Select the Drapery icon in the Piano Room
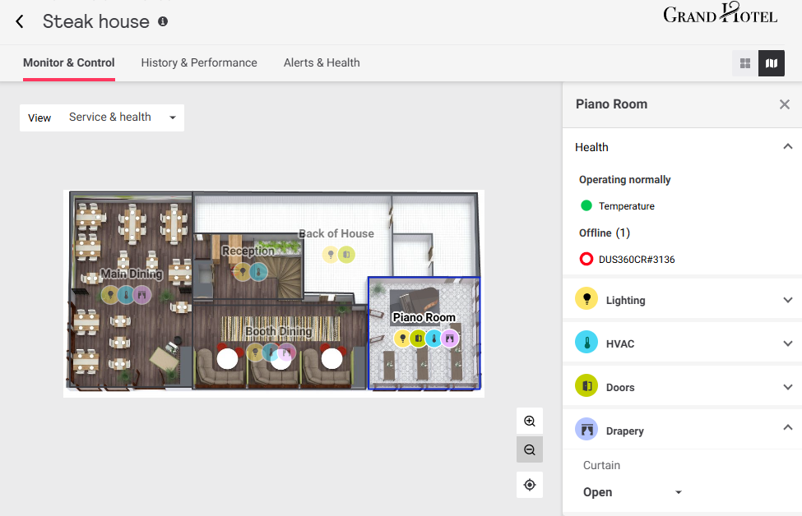This screenshot has width=802, height=516. pyautogui.click(x=449, y=338)
